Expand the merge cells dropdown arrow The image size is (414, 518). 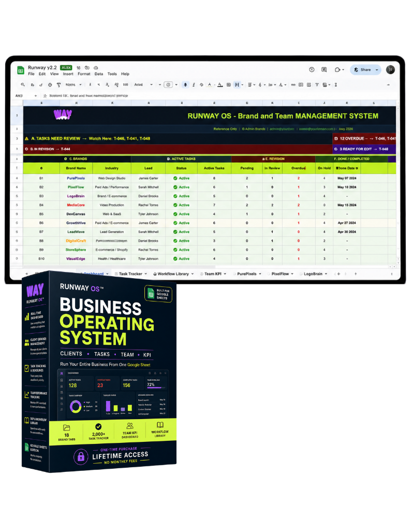[243, 85]
